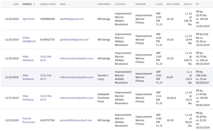Select the Farmer's Carry highlighted row
This screenshot has height=131, width=213.
107,77
